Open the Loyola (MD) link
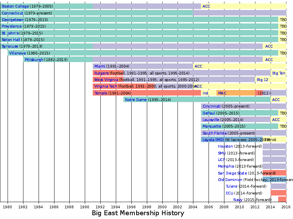The width and height of the screenshot is (293, 219). coord(213,140)
